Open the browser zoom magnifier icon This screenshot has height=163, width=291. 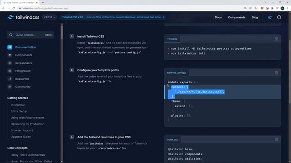tap(246, 8)
